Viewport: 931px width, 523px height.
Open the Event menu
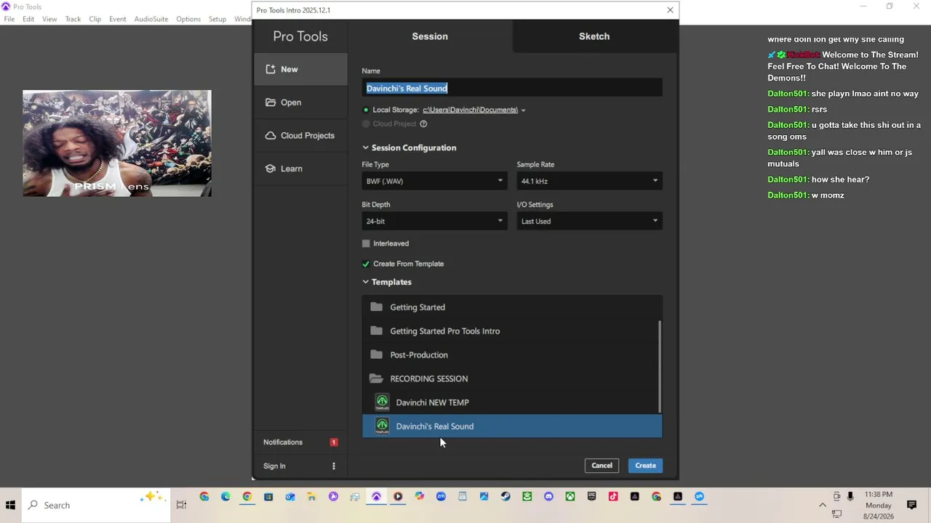(x=118, y=19)
